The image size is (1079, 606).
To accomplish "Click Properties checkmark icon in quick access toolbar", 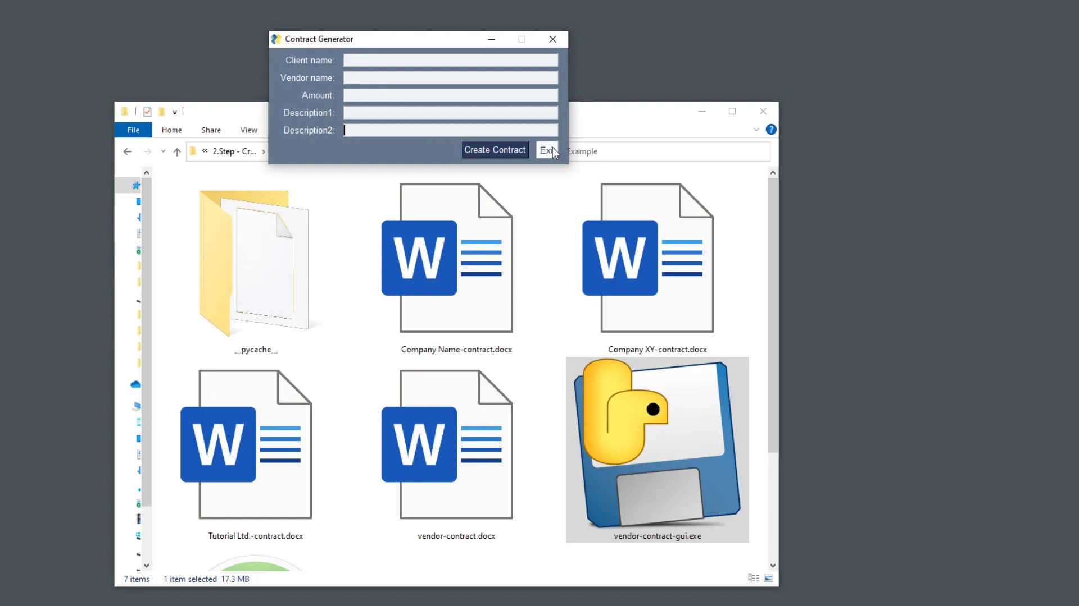I will pos(147,112).
